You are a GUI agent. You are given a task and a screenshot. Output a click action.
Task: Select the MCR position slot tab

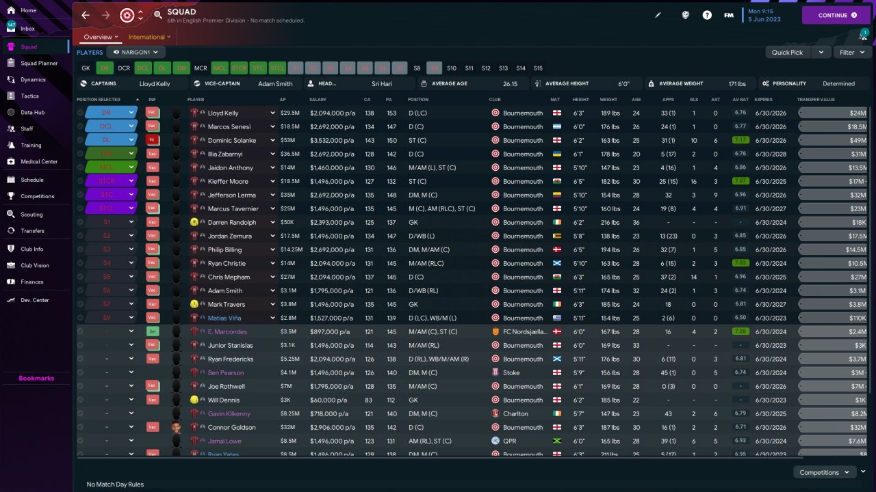[x=201, y=68]
